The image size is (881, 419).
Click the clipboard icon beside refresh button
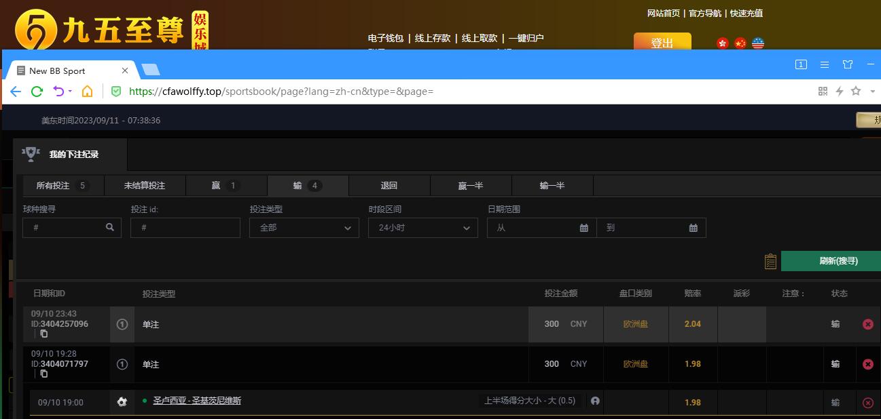click(770, 261)
